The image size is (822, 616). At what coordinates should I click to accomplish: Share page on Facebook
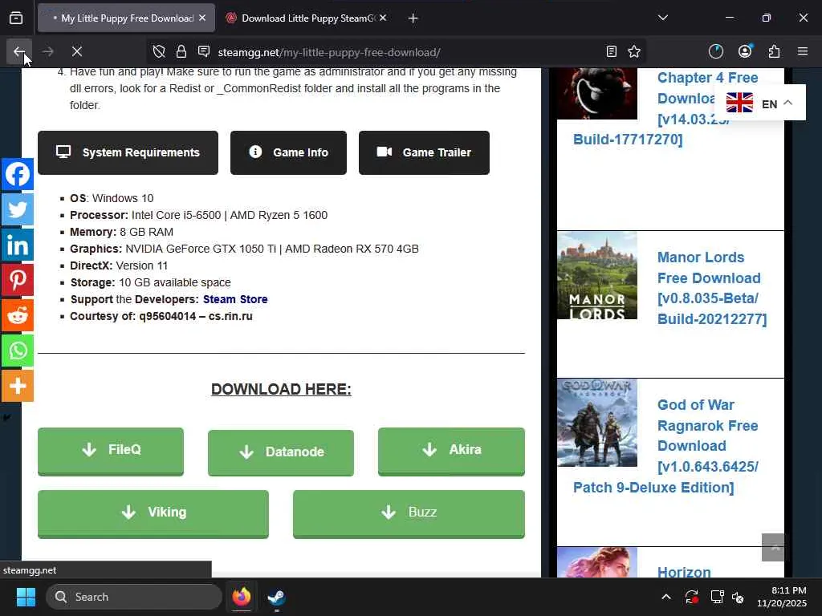(18, 174)
